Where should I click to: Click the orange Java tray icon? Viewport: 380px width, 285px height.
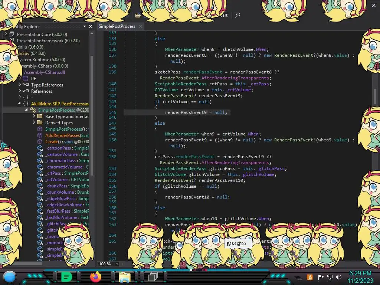[x=310, y=277]
